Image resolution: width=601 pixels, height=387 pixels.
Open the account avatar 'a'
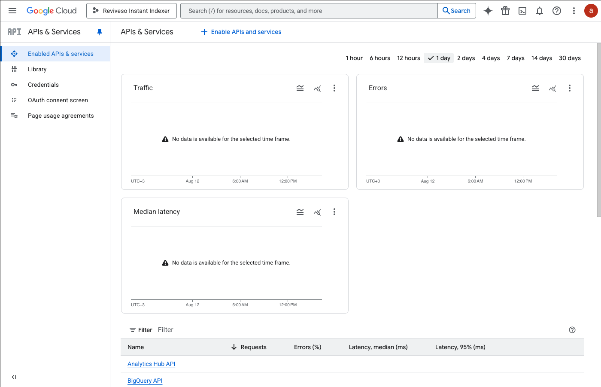click(x=591, y=11)
